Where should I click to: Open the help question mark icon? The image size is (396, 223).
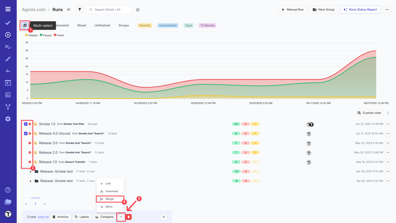click(x=8, y=190)
